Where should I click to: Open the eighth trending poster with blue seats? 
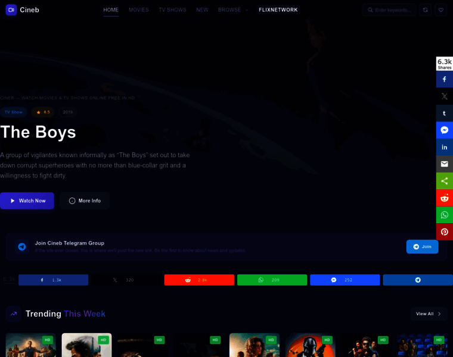click(422, 345)
